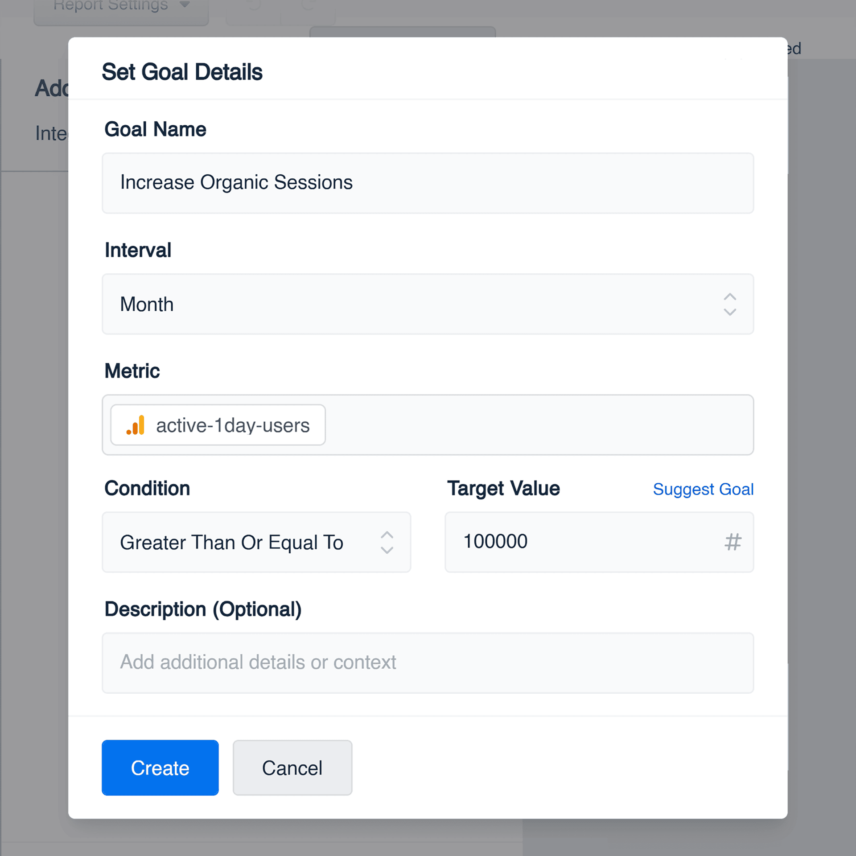Image resolution: width=856 pixels, height=856 pixels.
Task: Open the Report Settings dropdown arrow
Action: [185, 5]
